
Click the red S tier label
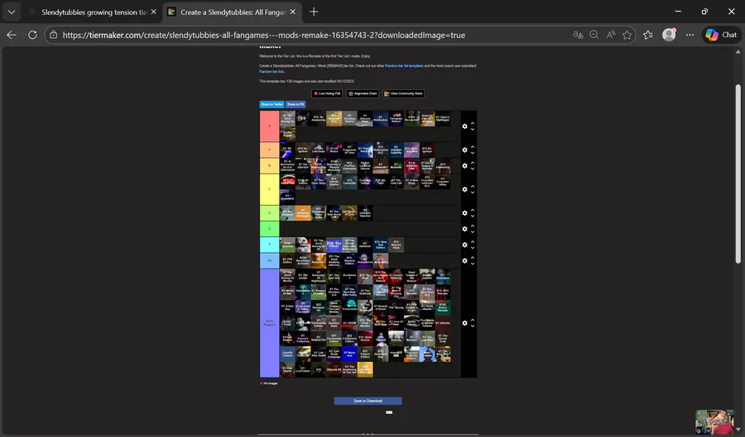click(x=269, y=126)
